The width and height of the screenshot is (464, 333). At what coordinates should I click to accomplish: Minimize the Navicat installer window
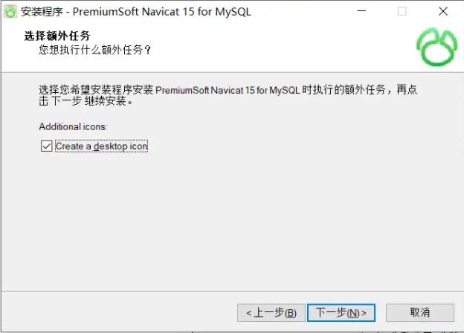click(x=361, y=11)
